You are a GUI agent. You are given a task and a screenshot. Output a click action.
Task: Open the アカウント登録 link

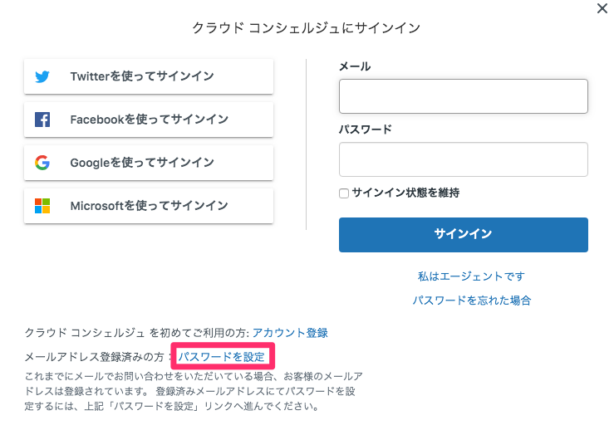290,333
